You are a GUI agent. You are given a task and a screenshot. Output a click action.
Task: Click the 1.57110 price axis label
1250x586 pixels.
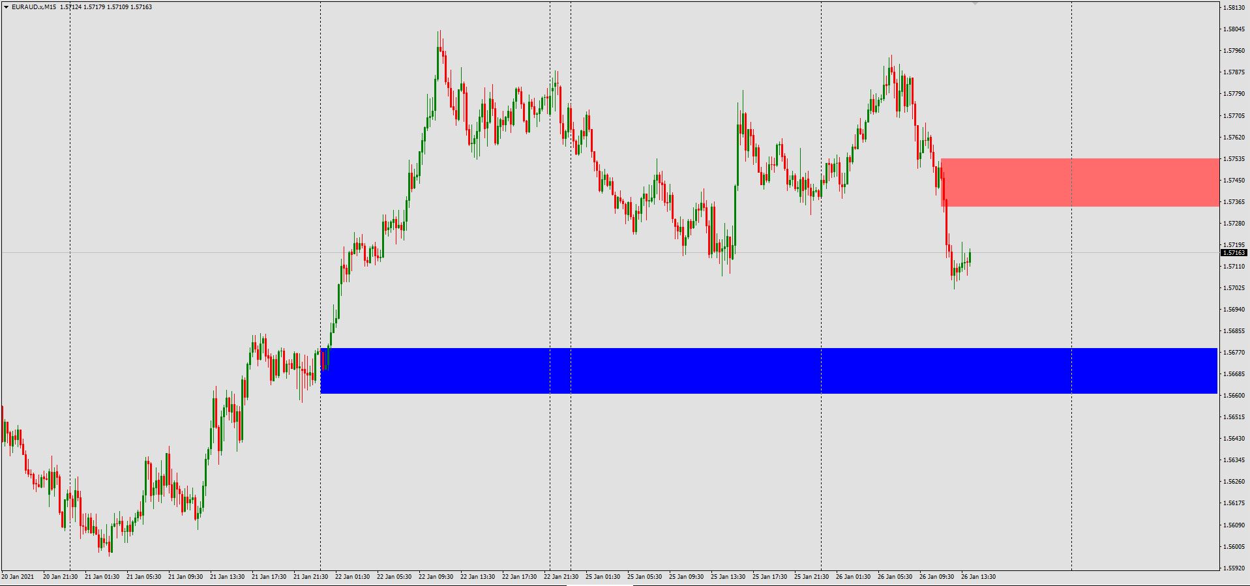(x=1234, y=267)
